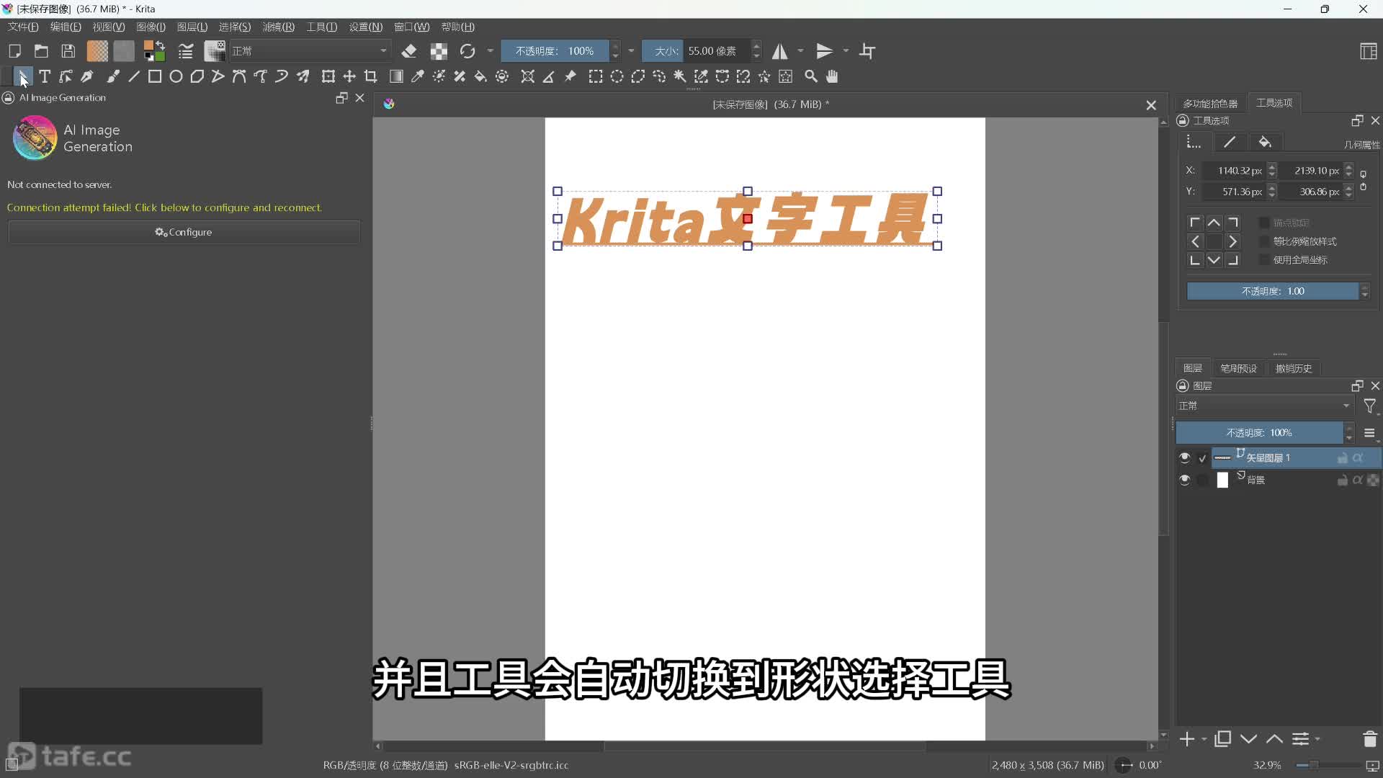The image size is (1383, 778).
Task: Open the 图层(L) menu
Action: (192, 27)
